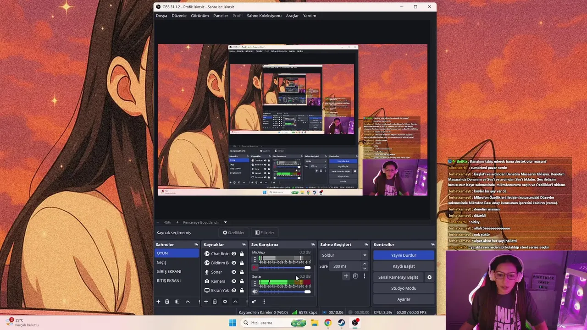This screenshot has height=330, width=587.
Task: Open Steam from the taskbar
Action: coord(342,323)
